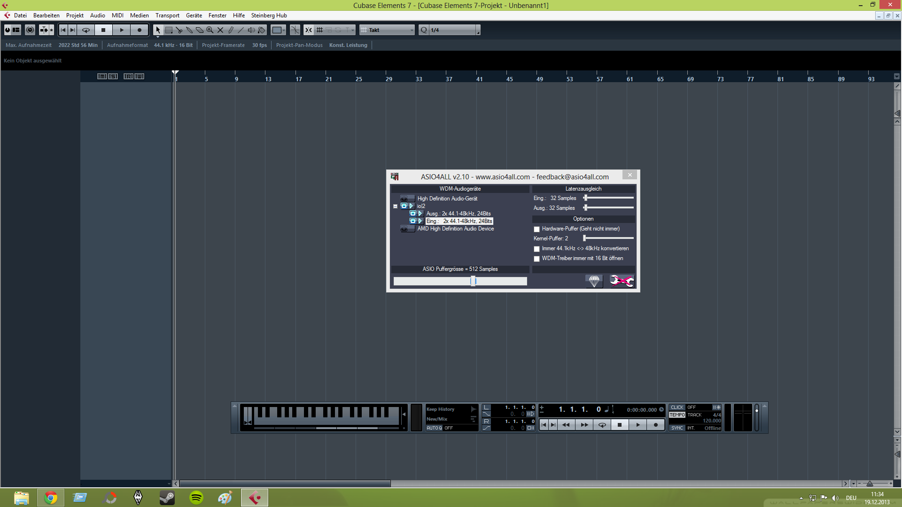Select the Glue tool
Image resolution: width=902 pixels, height=507 pixels.
point(189,30)
